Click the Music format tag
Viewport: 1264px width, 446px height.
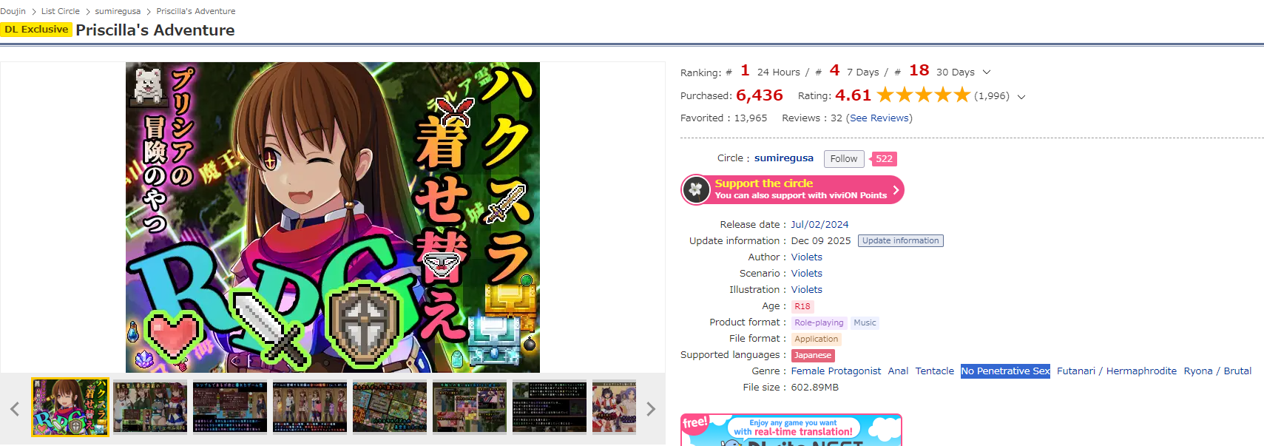pos(865,322)
